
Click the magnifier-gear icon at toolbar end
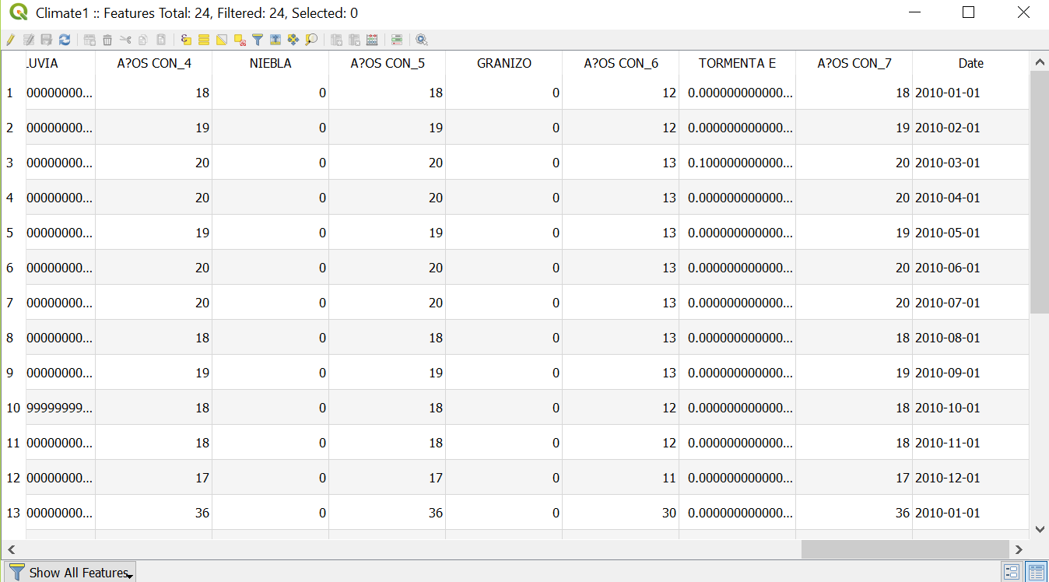point(422,40)
